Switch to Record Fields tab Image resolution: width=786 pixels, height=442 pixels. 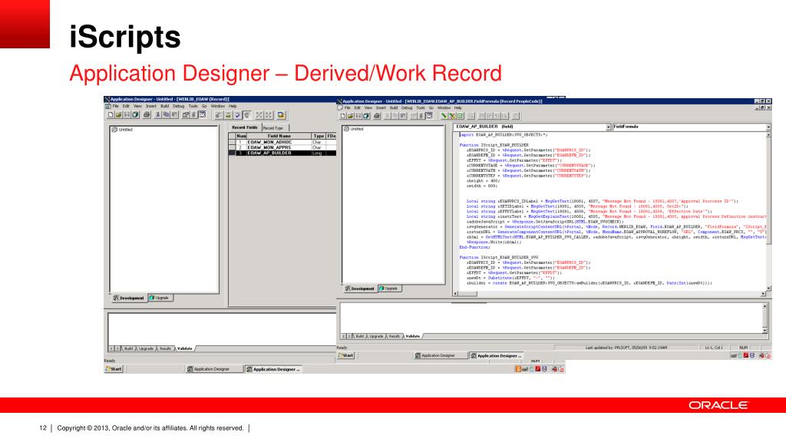pyautogui.click(x=245, y=127)
